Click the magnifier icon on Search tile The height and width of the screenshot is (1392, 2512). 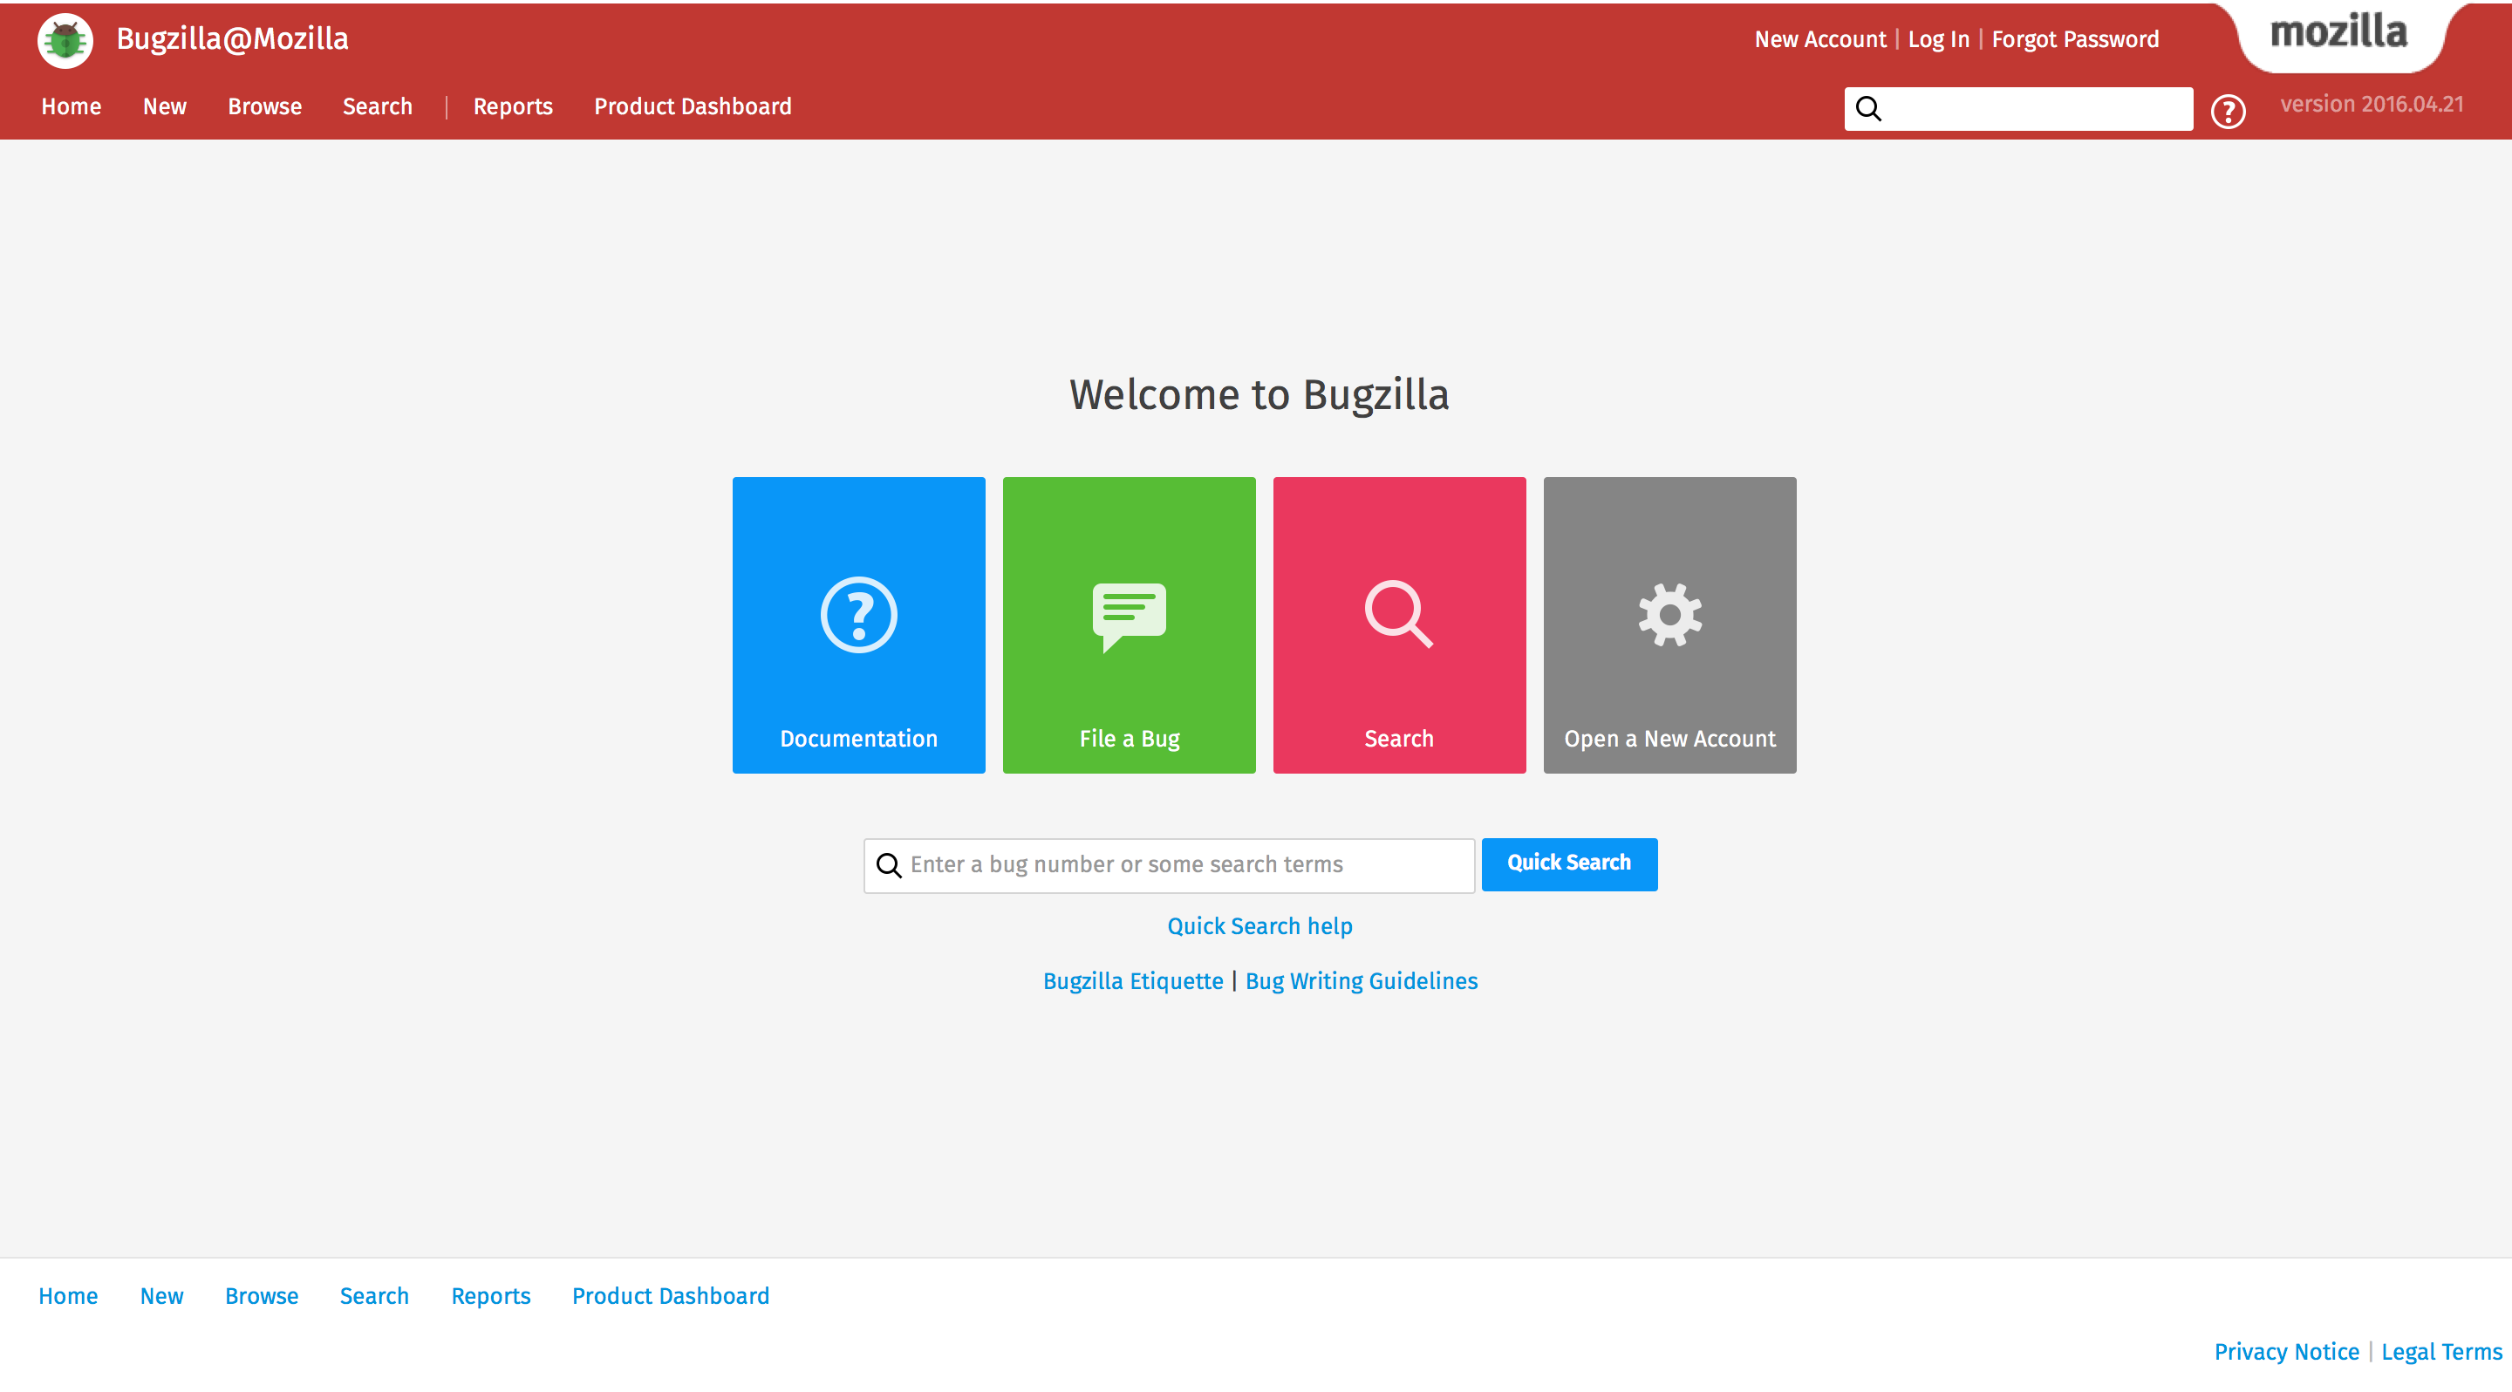1398,615
